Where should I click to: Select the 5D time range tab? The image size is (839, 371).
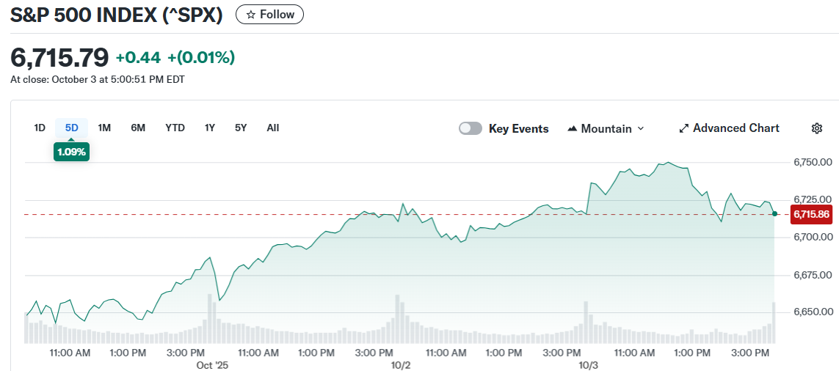(71, 128)
